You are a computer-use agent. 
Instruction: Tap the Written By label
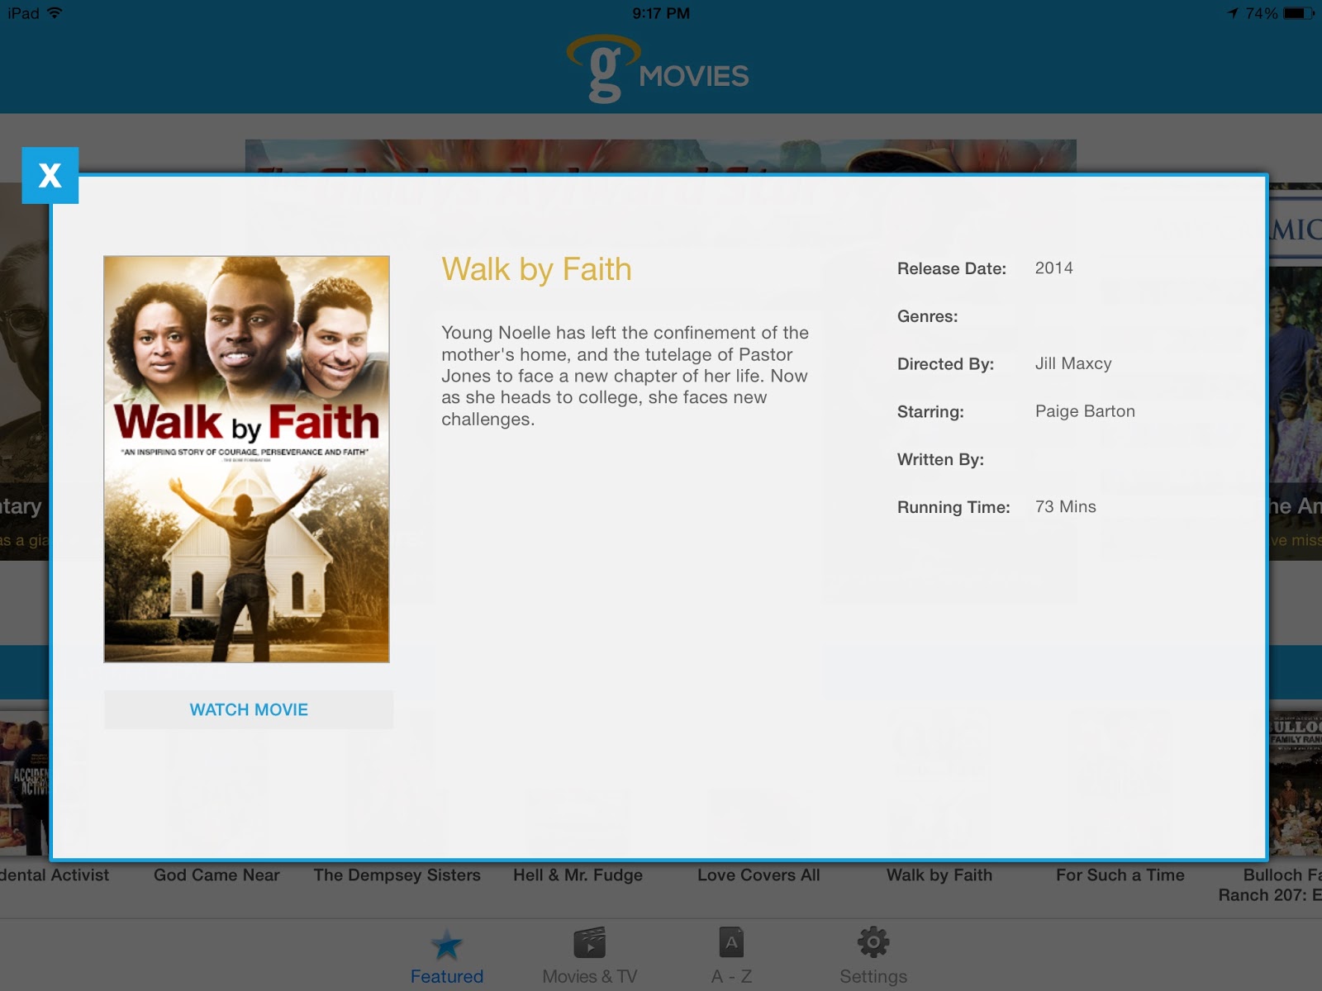click(940, 459)
